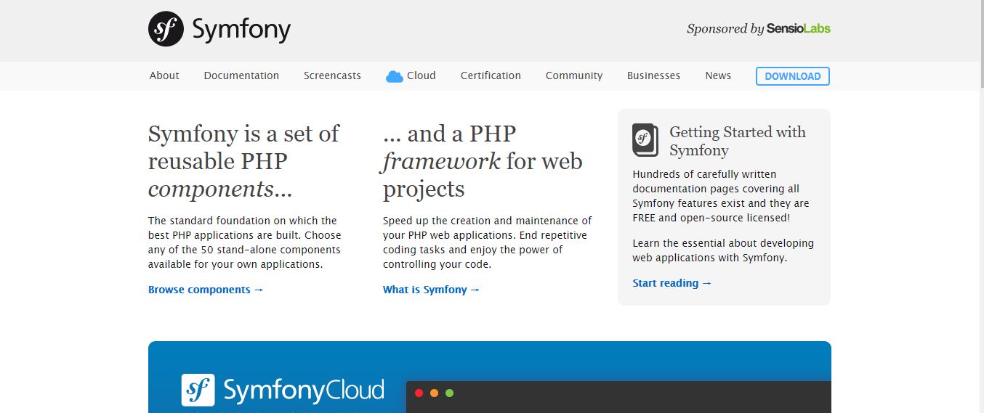Open the Community menu item

[x=574, y=75]
